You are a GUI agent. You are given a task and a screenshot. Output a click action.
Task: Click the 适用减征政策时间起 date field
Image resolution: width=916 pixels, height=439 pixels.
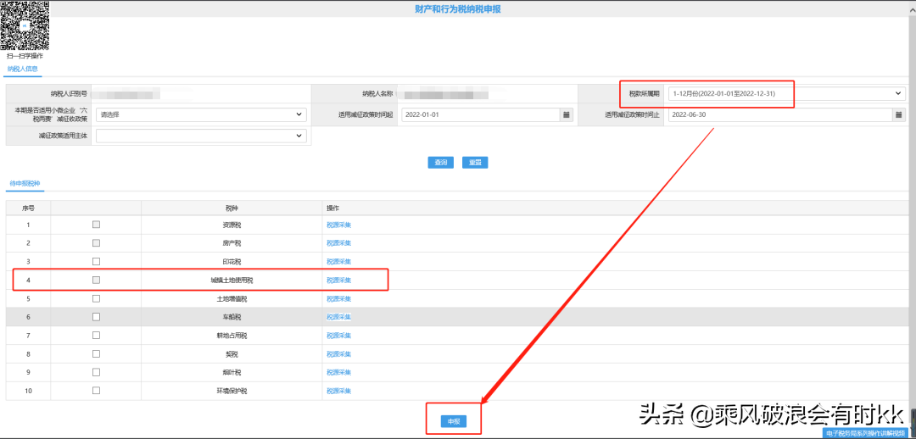tap(479, 114)
